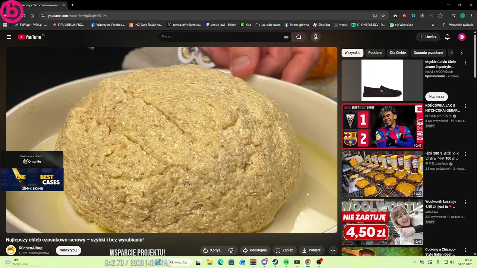
Task: Show next filter chips arrow
Action: click(461, 53)
